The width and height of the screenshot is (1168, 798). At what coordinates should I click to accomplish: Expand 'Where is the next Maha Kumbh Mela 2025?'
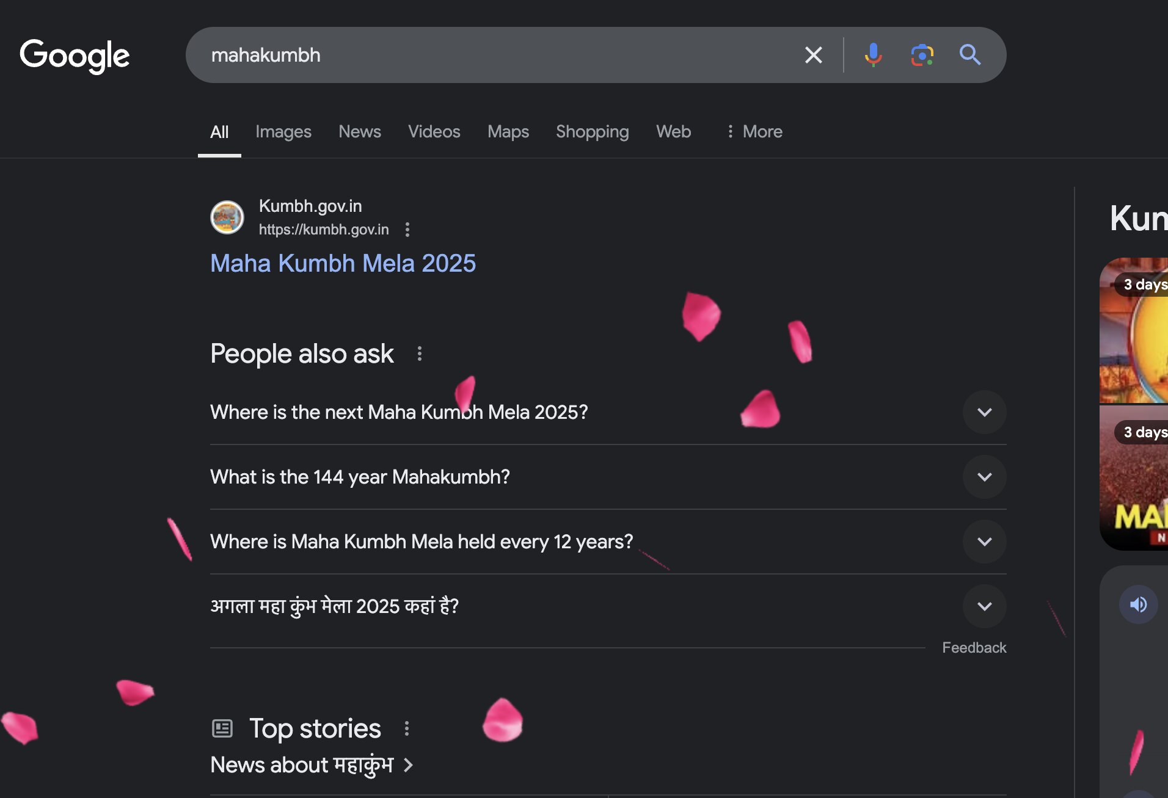(x=984, y=412)
